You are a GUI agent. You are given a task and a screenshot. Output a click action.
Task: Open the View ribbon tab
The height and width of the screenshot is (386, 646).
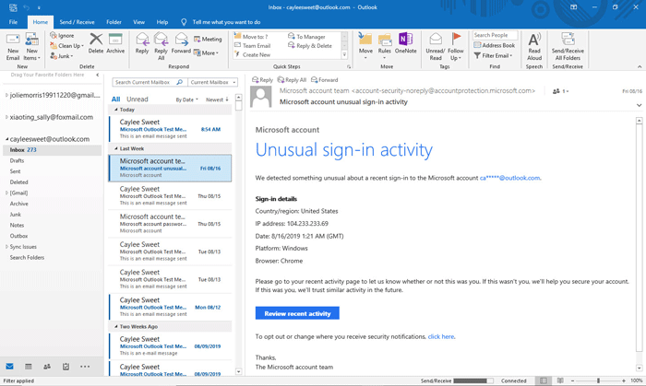[x=138, y=22]
